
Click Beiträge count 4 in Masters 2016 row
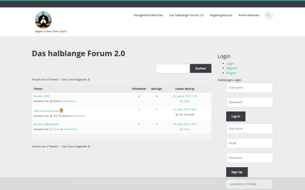point(157,96)
